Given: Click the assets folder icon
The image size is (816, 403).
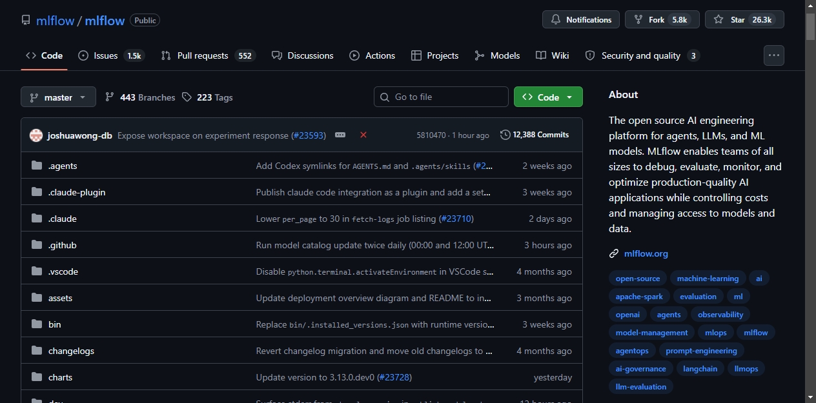Looking at the screenshot, I should (37, 298).
